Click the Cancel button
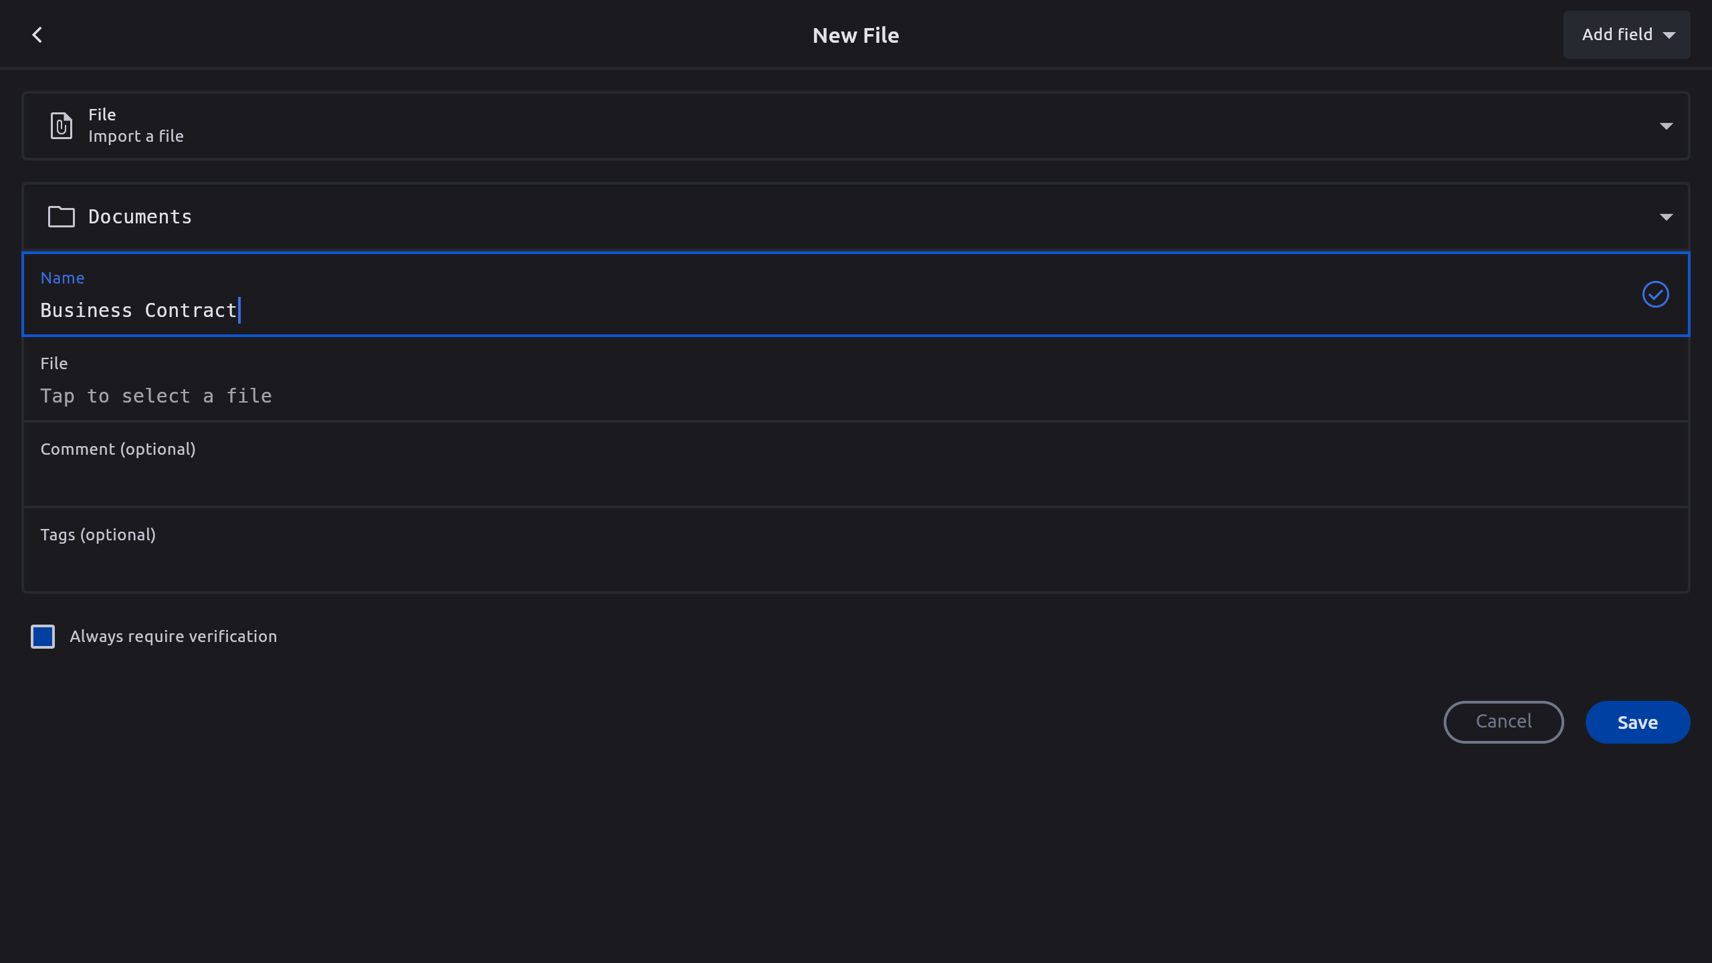1712x963 pixels. tap(1503, 722)
